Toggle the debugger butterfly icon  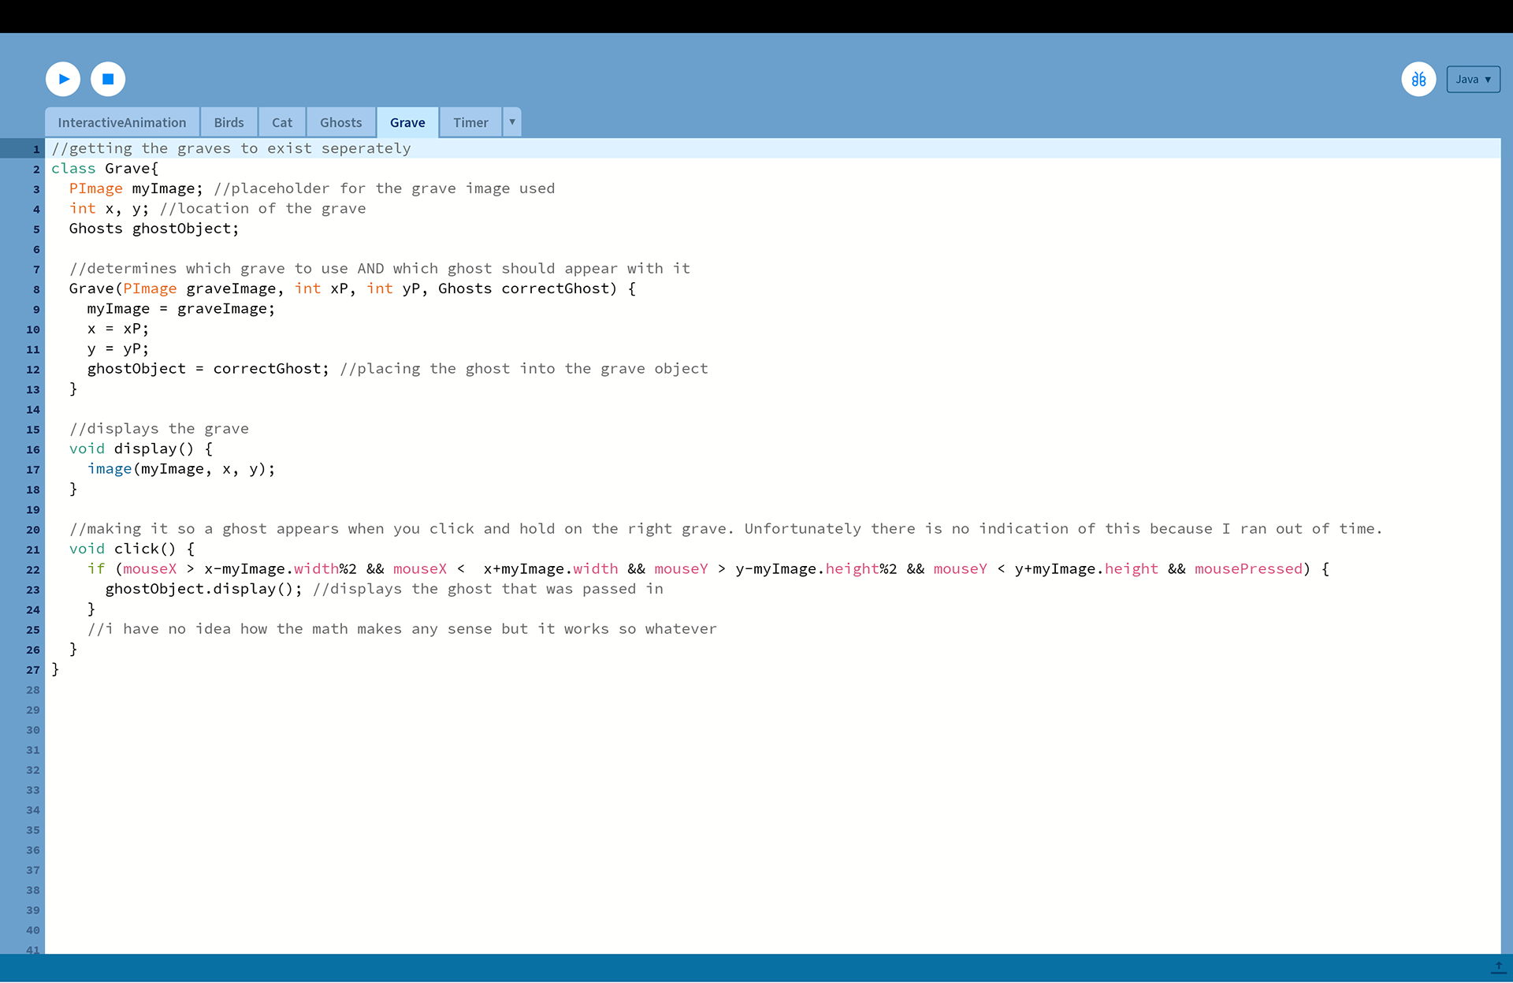click(1418, 79)
